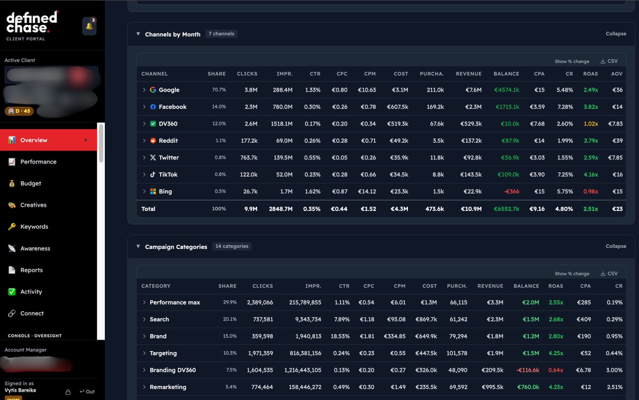Open Activity in sidebar
The image size is (639, 400).
point(48,291)
